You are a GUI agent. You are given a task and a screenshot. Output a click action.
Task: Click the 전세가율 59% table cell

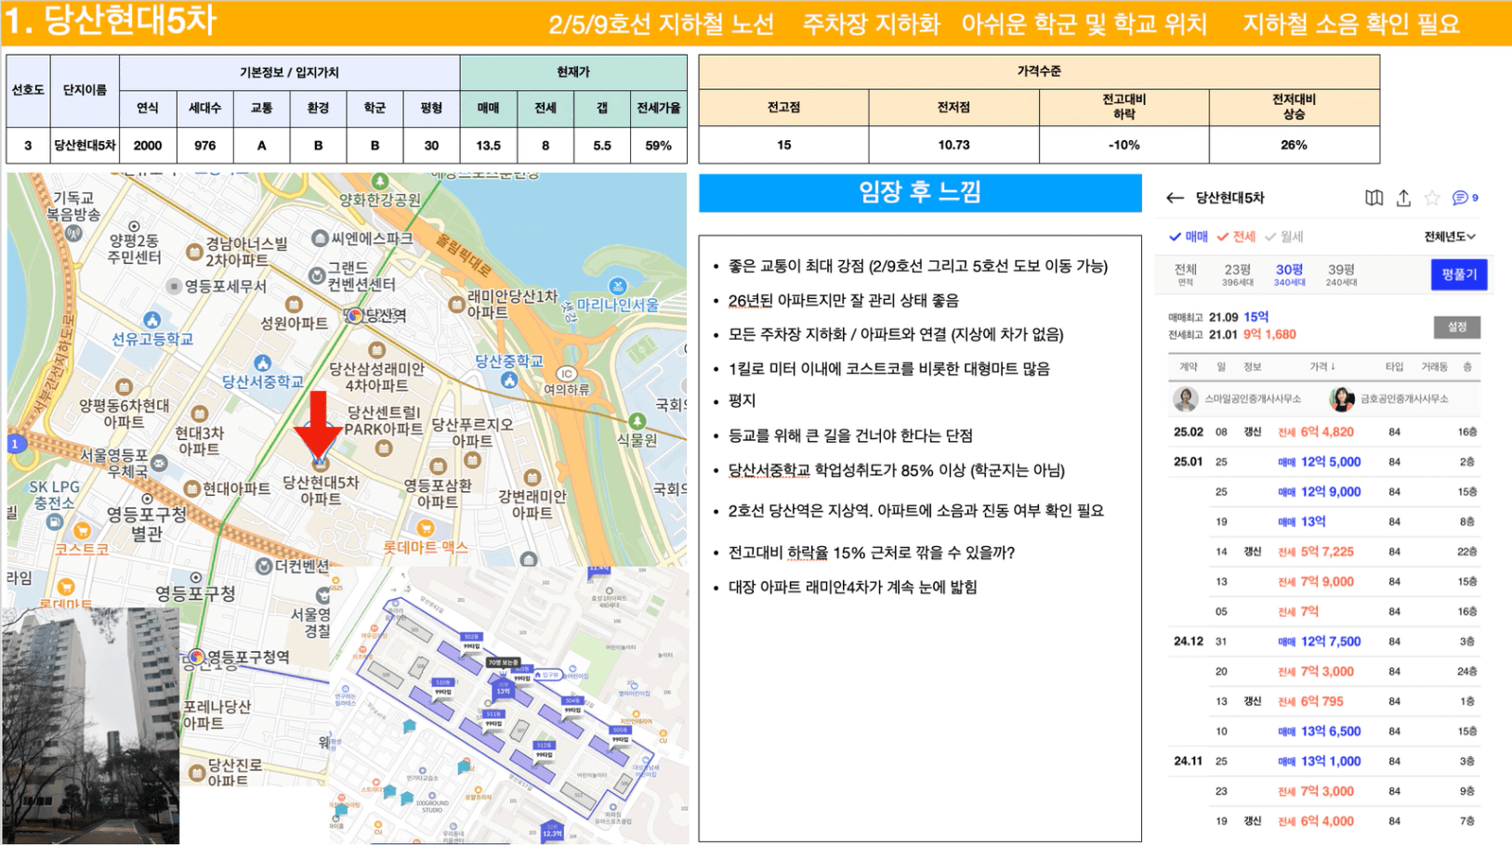658,145
